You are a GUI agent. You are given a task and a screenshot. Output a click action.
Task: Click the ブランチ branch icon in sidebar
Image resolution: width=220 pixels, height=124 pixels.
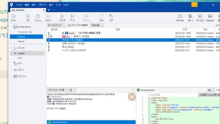pyautogui.click(x=15, y=48)
